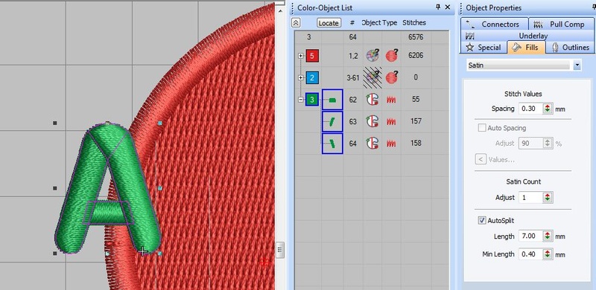
Task: Click the satin object type icon for object 62
Action: click(x=372, y=100)
